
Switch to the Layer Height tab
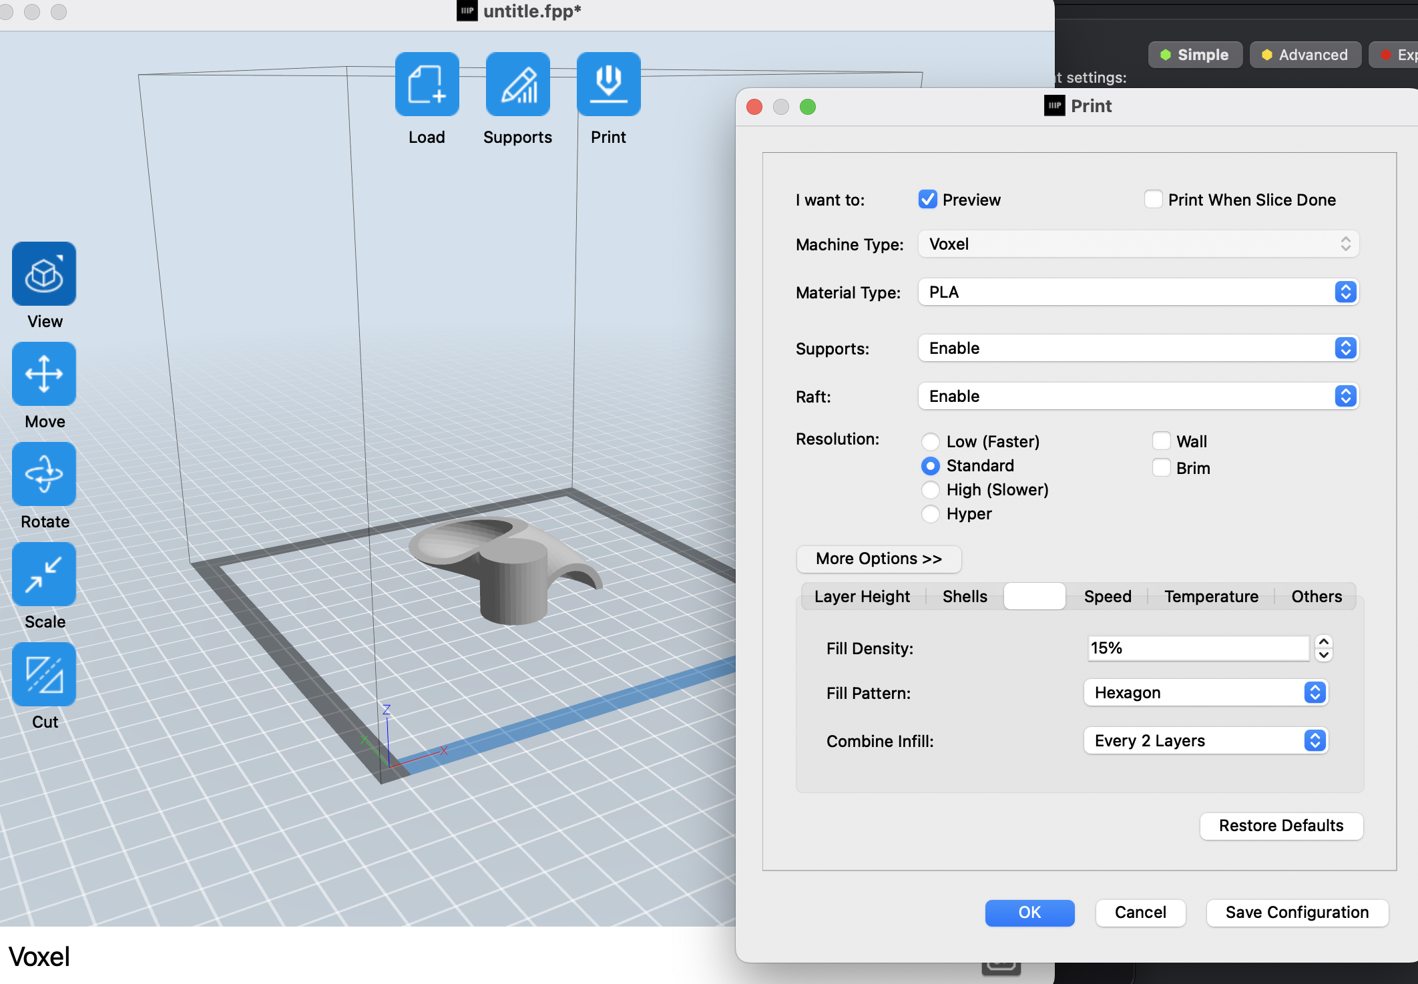point(862,596)
